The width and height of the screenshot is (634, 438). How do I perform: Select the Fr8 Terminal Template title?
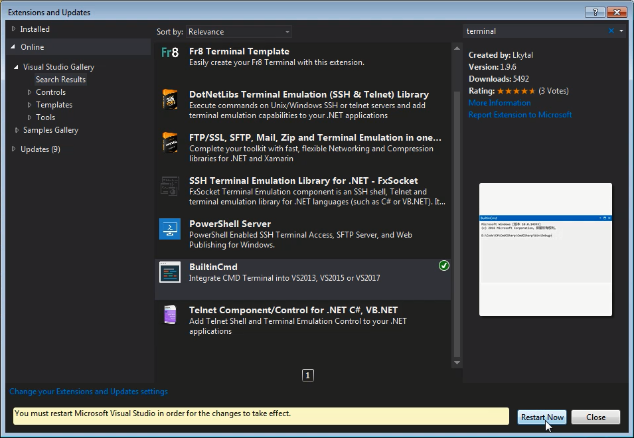[x=239, y=51]
